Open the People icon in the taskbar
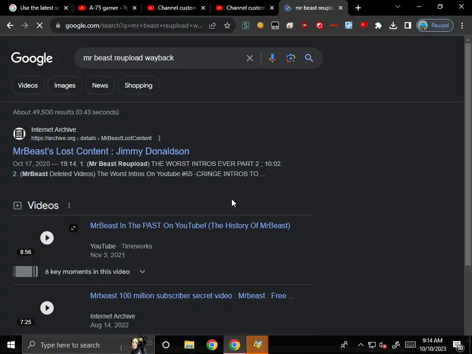Viewport: 472px width, 354px height. pos(344,345)
